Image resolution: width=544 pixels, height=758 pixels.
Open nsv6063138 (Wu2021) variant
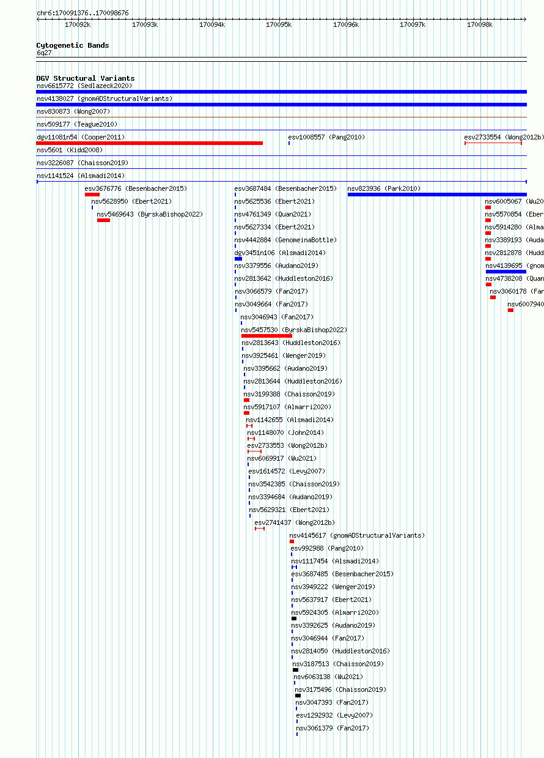328,677
